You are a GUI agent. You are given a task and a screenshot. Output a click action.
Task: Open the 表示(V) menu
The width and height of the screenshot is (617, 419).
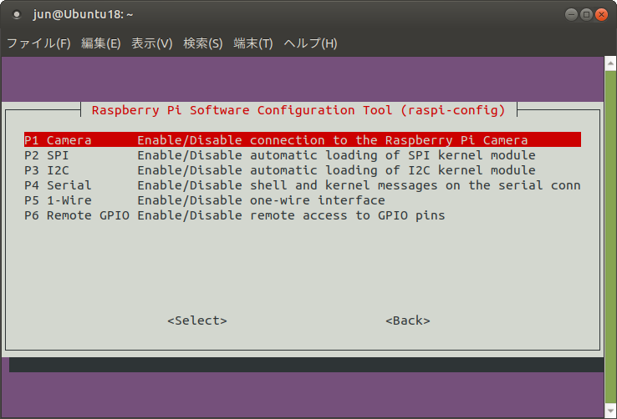point(152,43)
